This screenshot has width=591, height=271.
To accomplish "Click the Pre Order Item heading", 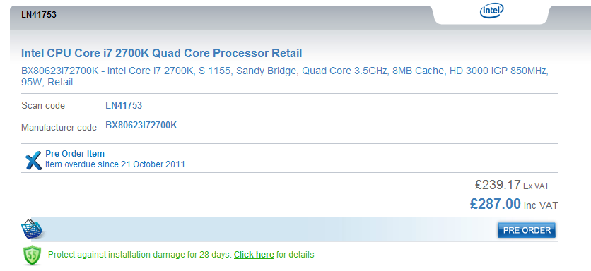I will pyautogui.click(x=75, y=154).
